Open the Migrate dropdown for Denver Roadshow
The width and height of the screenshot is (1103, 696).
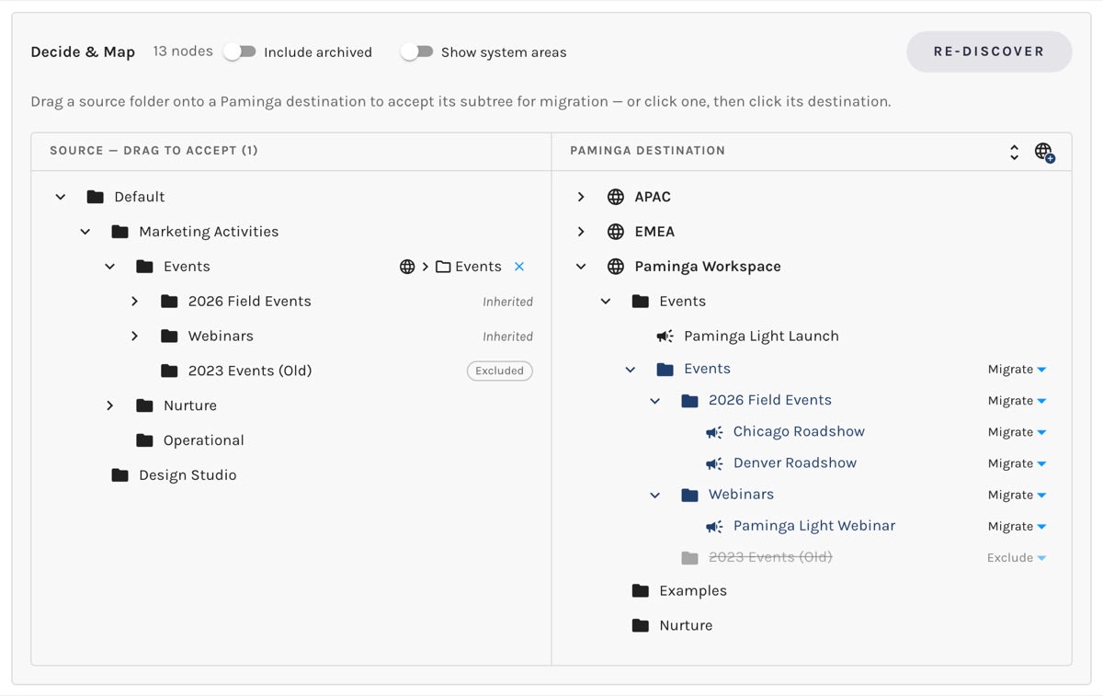click(1017, 463)
